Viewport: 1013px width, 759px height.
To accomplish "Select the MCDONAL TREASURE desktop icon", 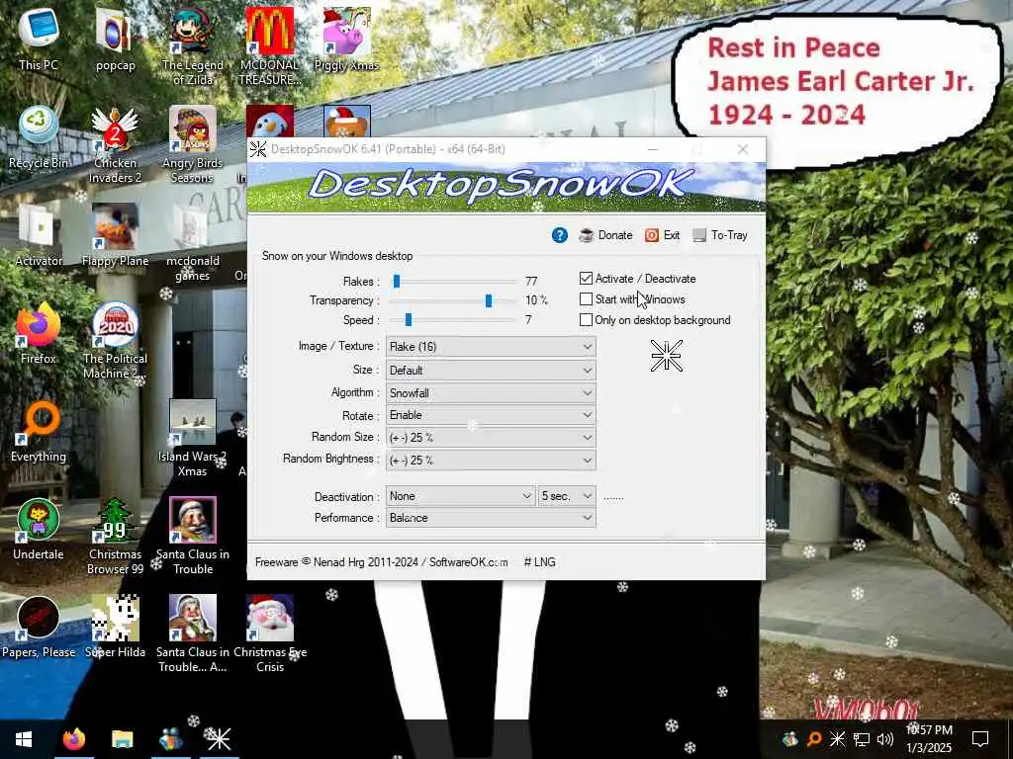I will pos(269,46).
